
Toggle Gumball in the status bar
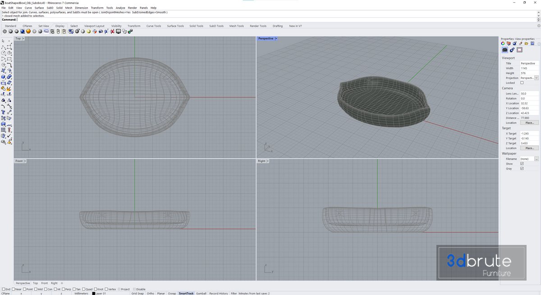(201, 294)
